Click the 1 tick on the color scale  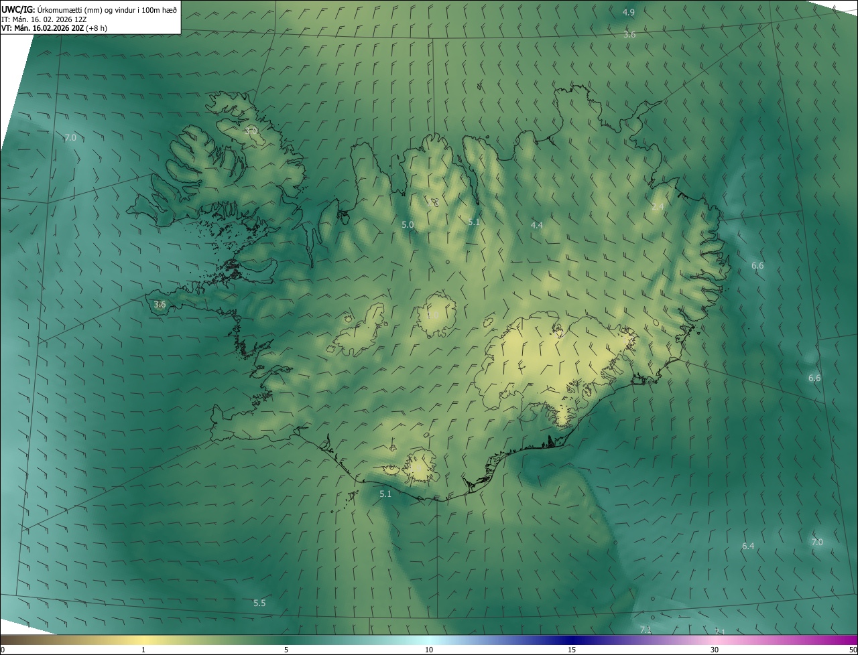(143, 650)
